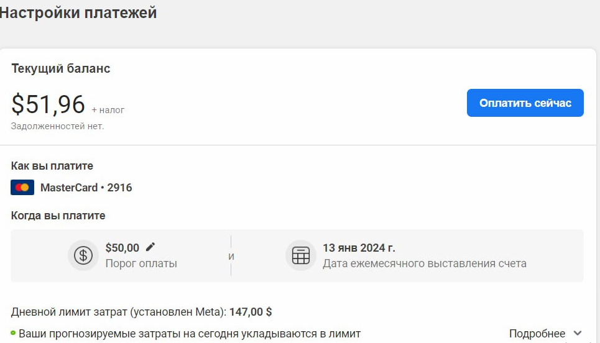Click the 147,00 $ daily limit value

point(251,312)
